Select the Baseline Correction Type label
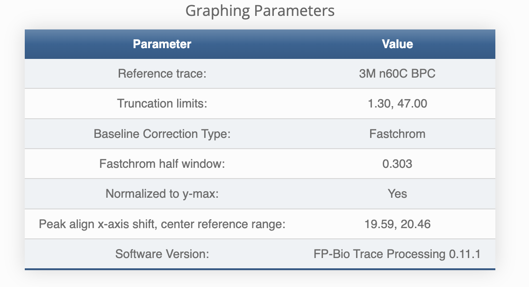The height and width of the screenshot is (287, 529). [x=162, y=134]
